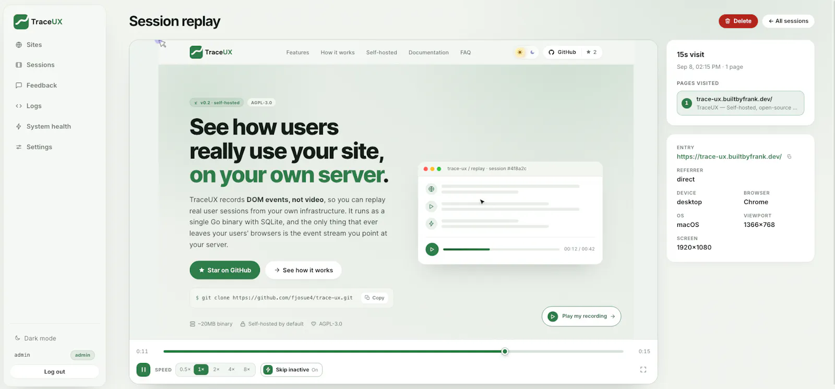Click the TraceUX logo in sidebar

pyautogui.click(x=38, y=21)
